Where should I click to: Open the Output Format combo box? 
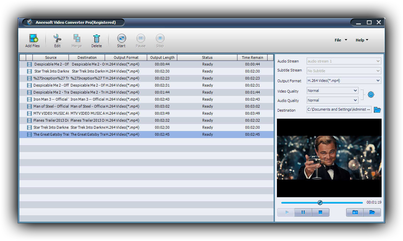(344, 81)
